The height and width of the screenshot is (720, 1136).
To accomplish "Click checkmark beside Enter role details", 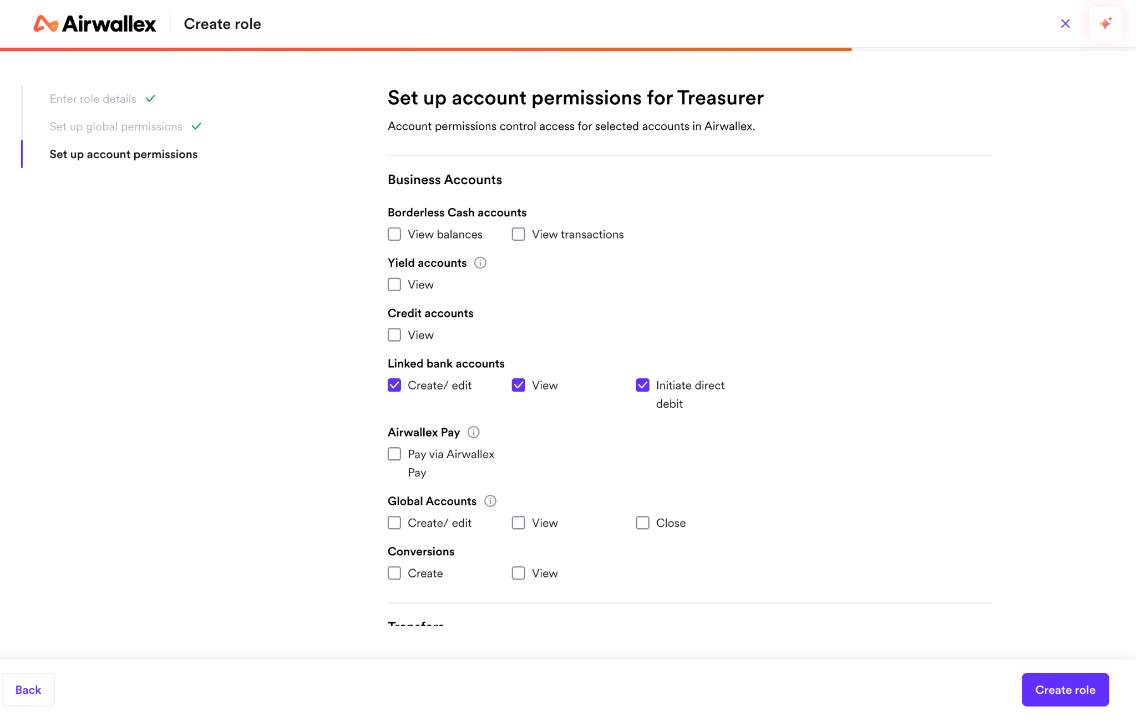I will pyautogui.click(x=150, y=99).
